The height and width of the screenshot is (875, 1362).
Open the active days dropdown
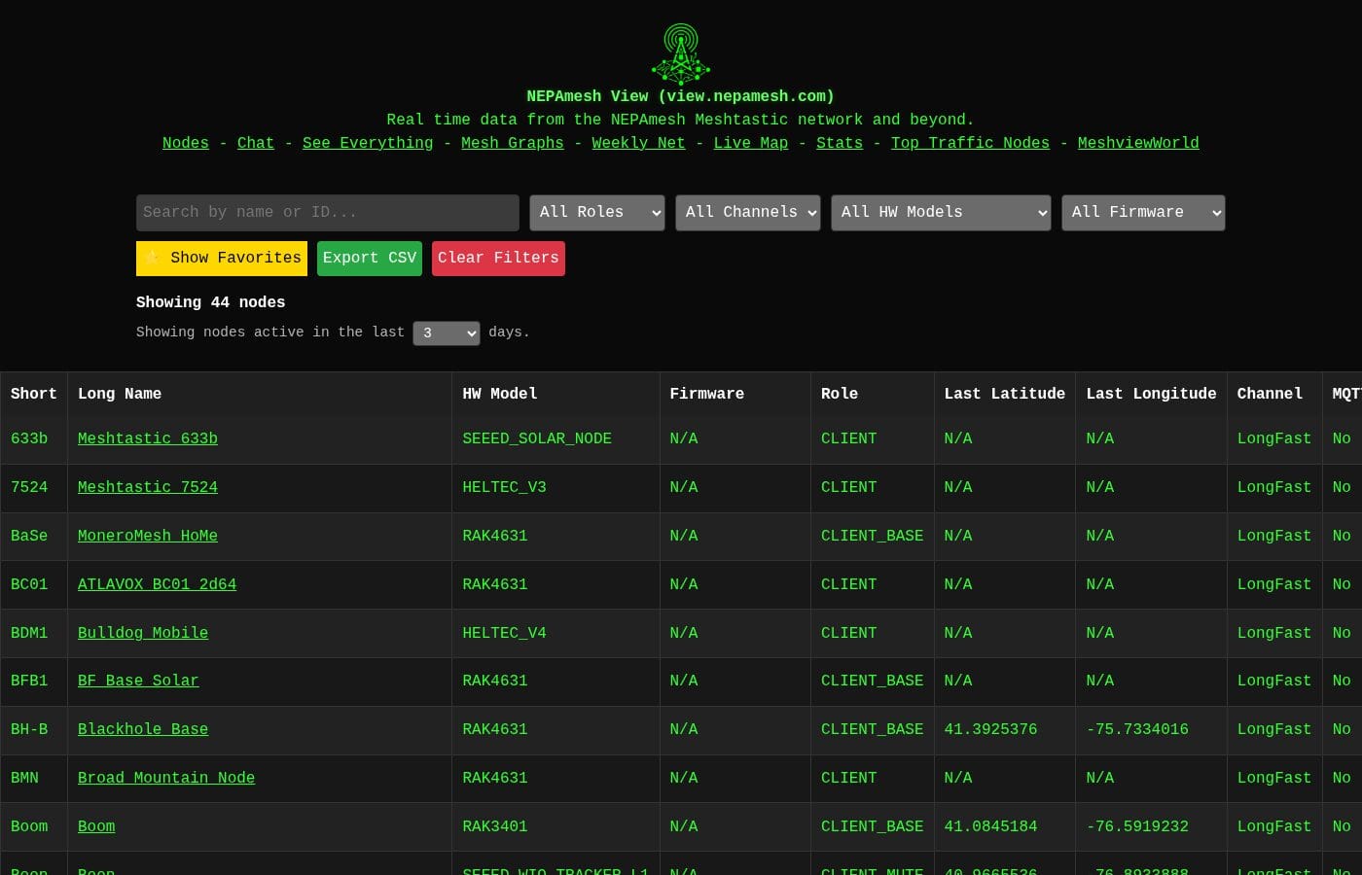(x=447, y=332)
